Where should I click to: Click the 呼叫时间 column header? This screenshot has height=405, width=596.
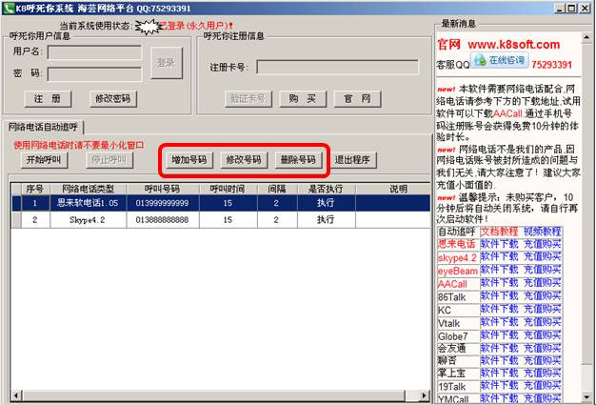point(228,189)
